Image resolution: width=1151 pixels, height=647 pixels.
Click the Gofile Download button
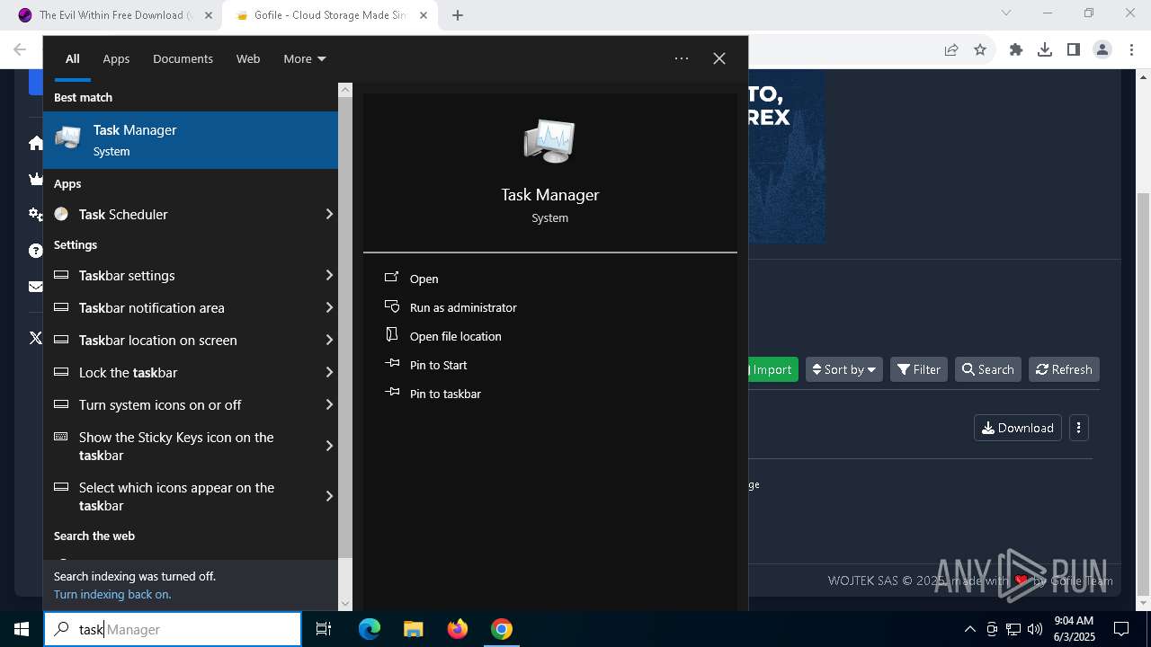pyautogui.click(x=1018, y=428)
